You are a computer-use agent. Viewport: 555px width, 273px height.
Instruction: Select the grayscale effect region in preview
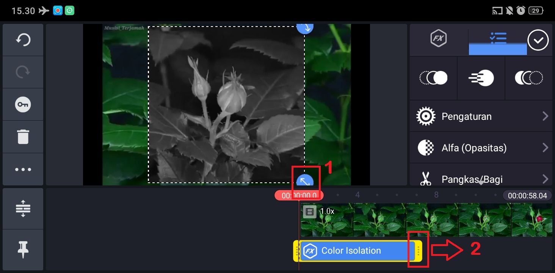(x=226, y=105)
